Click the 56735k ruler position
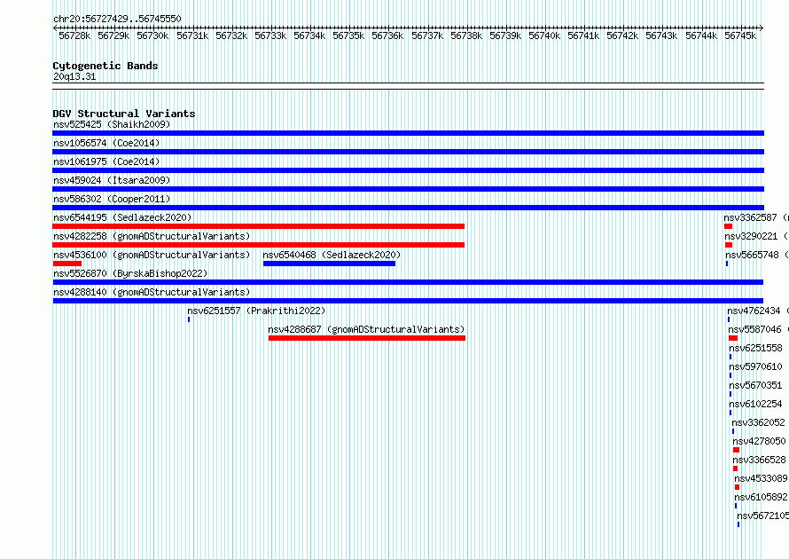The image size is (789, 559). point(348,35)
